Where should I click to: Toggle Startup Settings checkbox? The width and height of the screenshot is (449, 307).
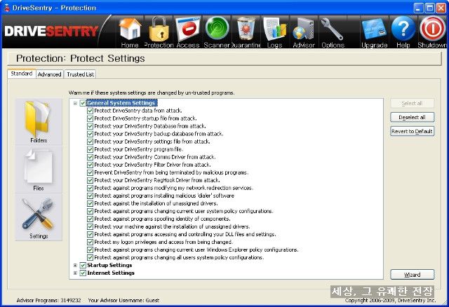(83, 265)
